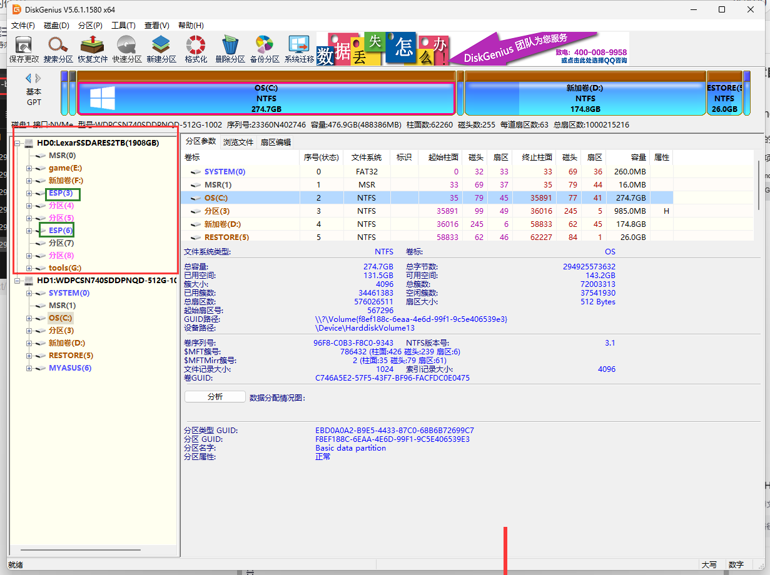The image size is (770, 575).
Task: Switch to the 扇区编辑 tab
Action: pyautogui.click(x=276, y=142)
